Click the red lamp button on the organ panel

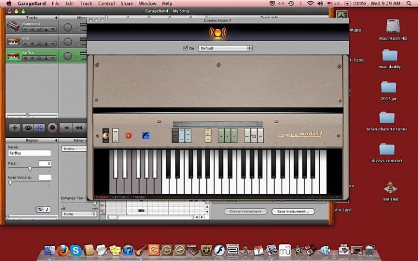click(x=129, y=136)
